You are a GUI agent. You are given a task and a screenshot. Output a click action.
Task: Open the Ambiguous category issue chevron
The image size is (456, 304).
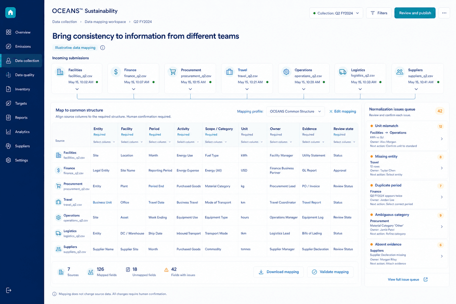[442, 227]
